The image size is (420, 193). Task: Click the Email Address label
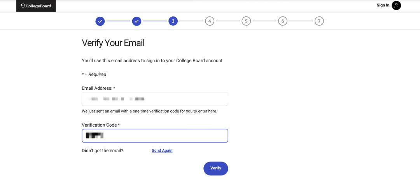click(98, 89)
